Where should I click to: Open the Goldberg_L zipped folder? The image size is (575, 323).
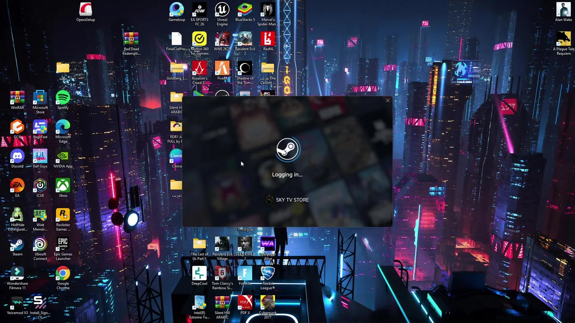(177, 70)
